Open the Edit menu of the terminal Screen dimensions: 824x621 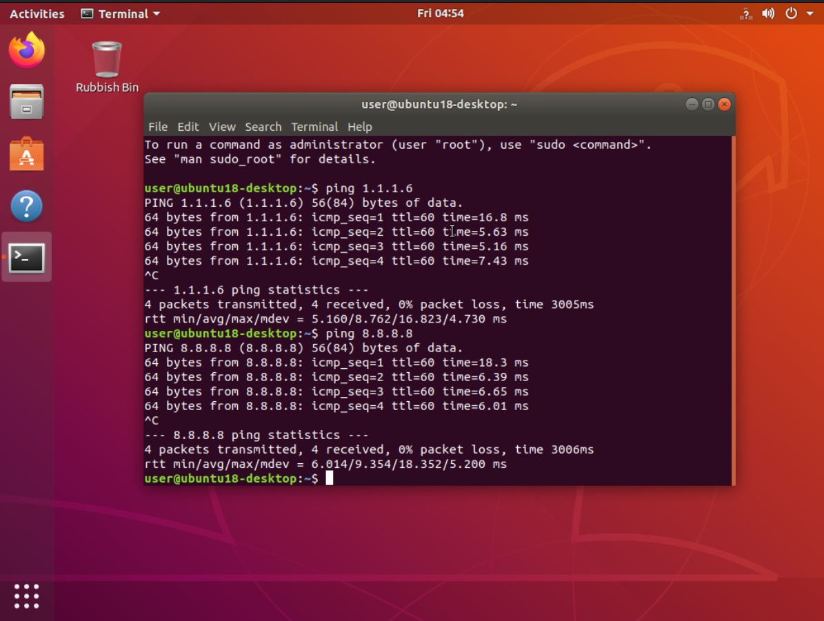click(188, 127)
